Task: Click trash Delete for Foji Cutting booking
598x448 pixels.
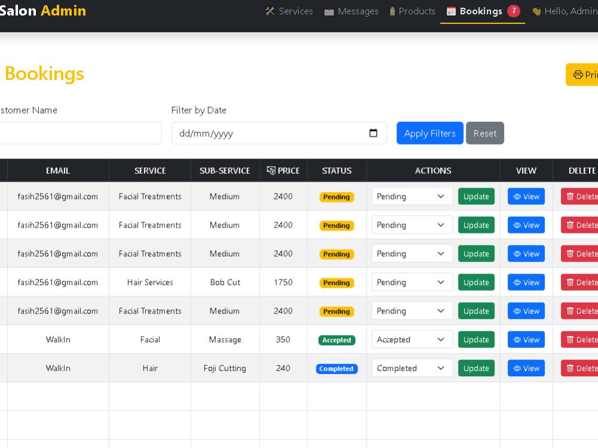Action: [579, 368]
